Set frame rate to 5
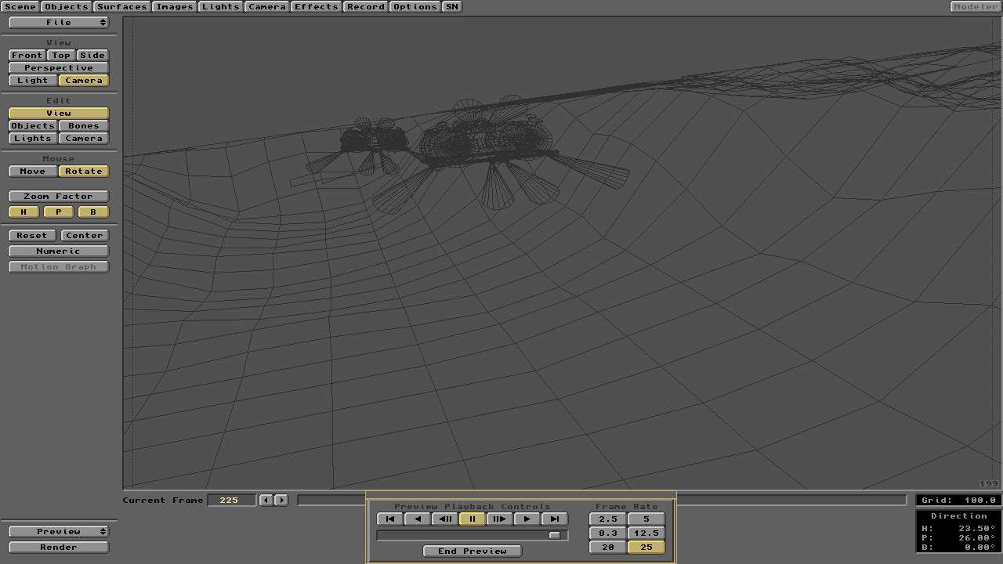Viewport: 1003px width, 564px height. (x=646, y=519)
